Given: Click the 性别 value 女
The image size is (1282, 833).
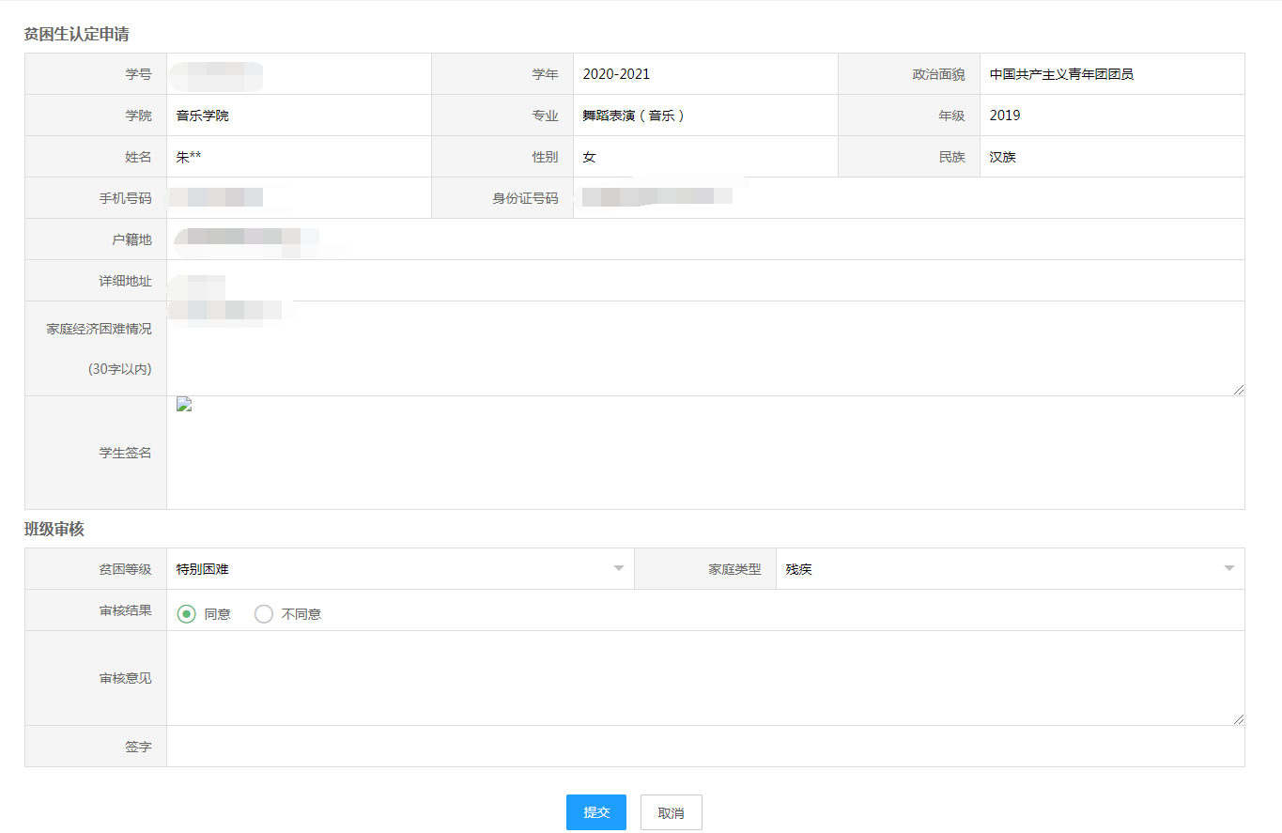Looking at the screenshot, I should point(589,157).
